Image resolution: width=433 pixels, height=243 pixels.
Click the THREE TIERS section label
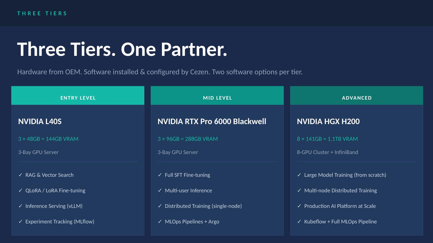42,13
